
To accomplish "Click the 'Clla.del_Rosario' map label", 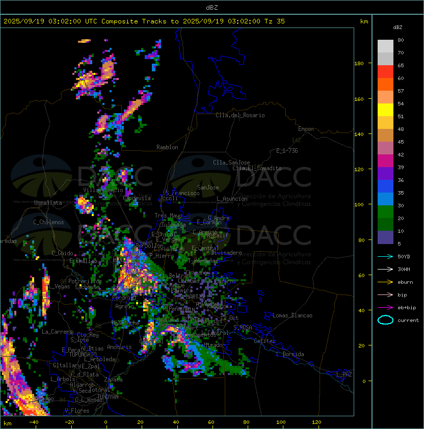I will tap(240, 115).
